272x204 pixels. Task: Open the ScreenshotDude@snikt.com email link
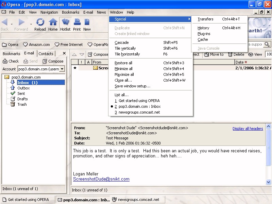pos(101,179)
